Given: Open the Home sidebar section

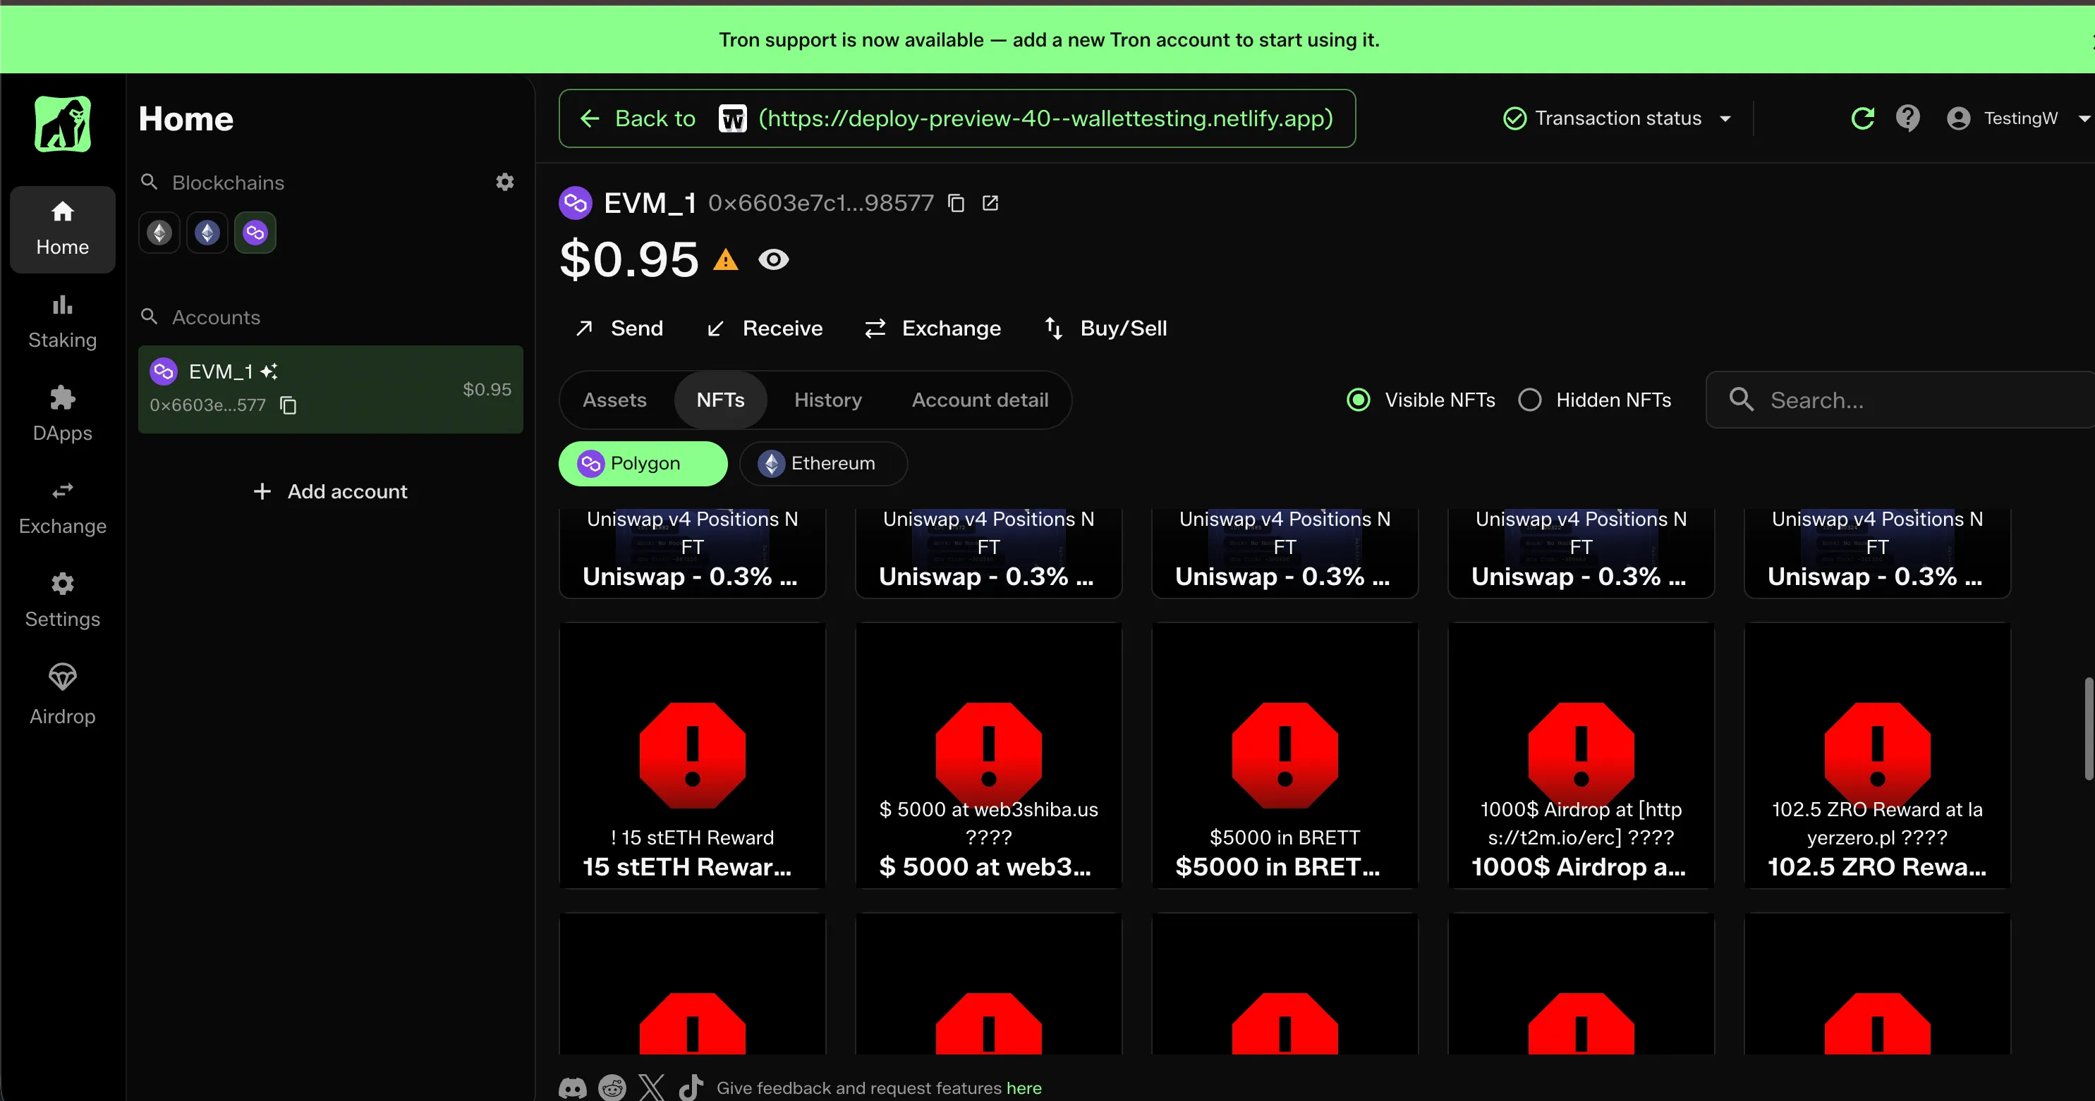Looking at the screenshot, I should click(x=63, y=229).
